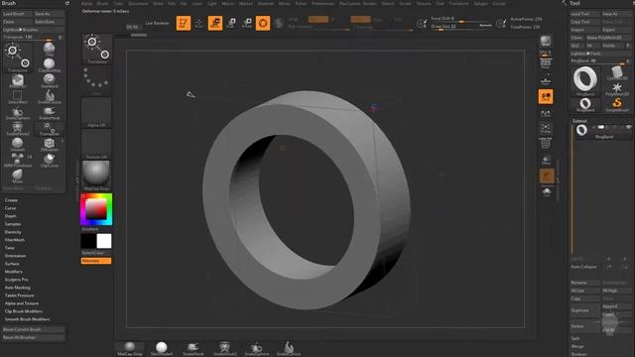Toggle PolyF line fill display
Screen dimensions: 635x357
click(x=546, y=144)
